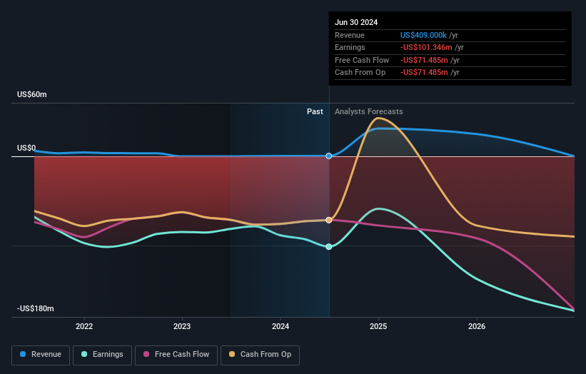
Task: Click the orange Cash From Op legend dot
Action: coord(232,354)
